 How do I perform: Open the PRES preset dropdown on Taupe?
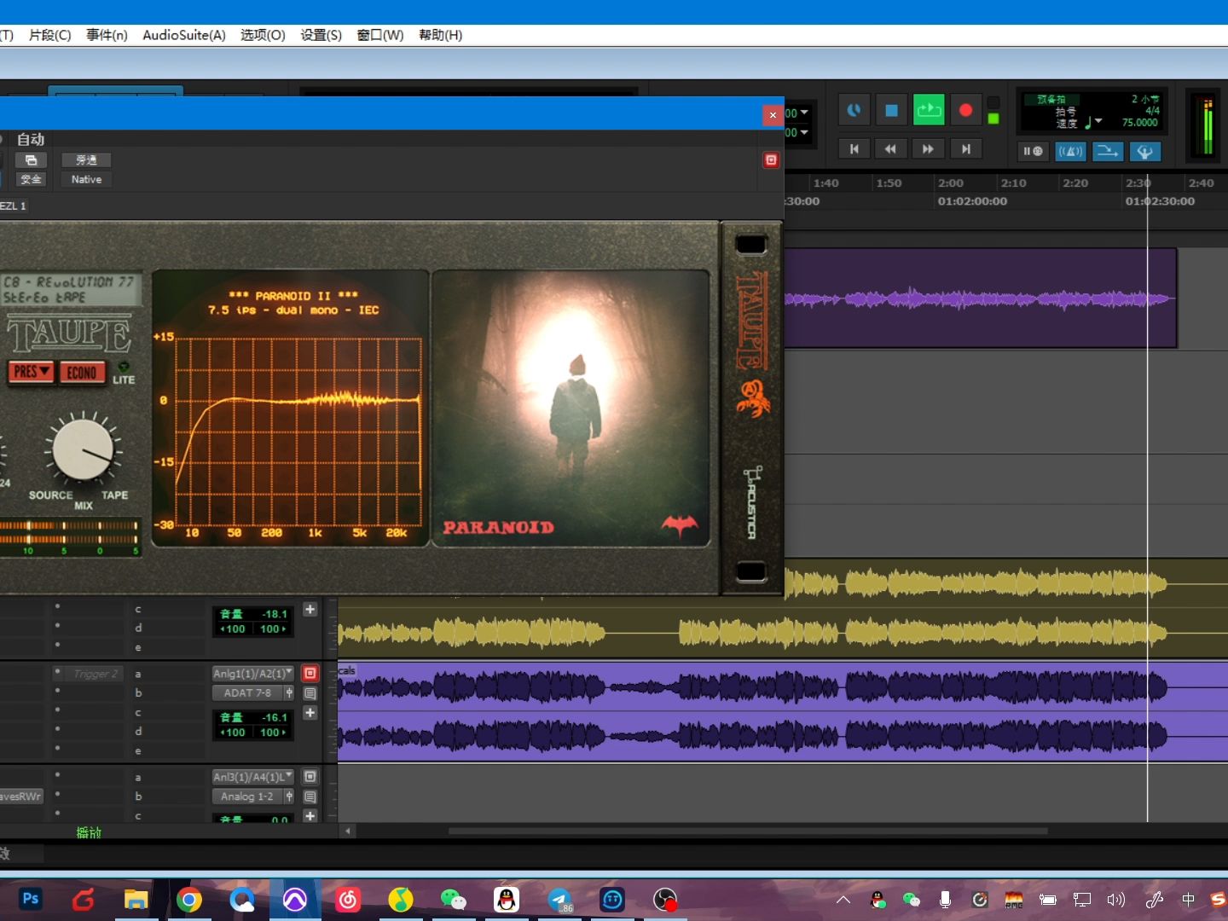pos(32,372)
